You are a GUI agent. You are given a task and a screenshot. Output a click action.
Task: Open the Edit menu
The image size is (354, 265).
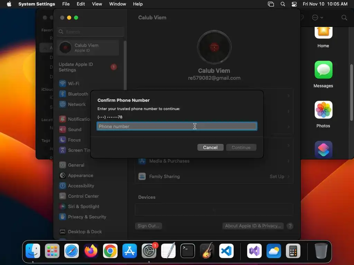81,4
